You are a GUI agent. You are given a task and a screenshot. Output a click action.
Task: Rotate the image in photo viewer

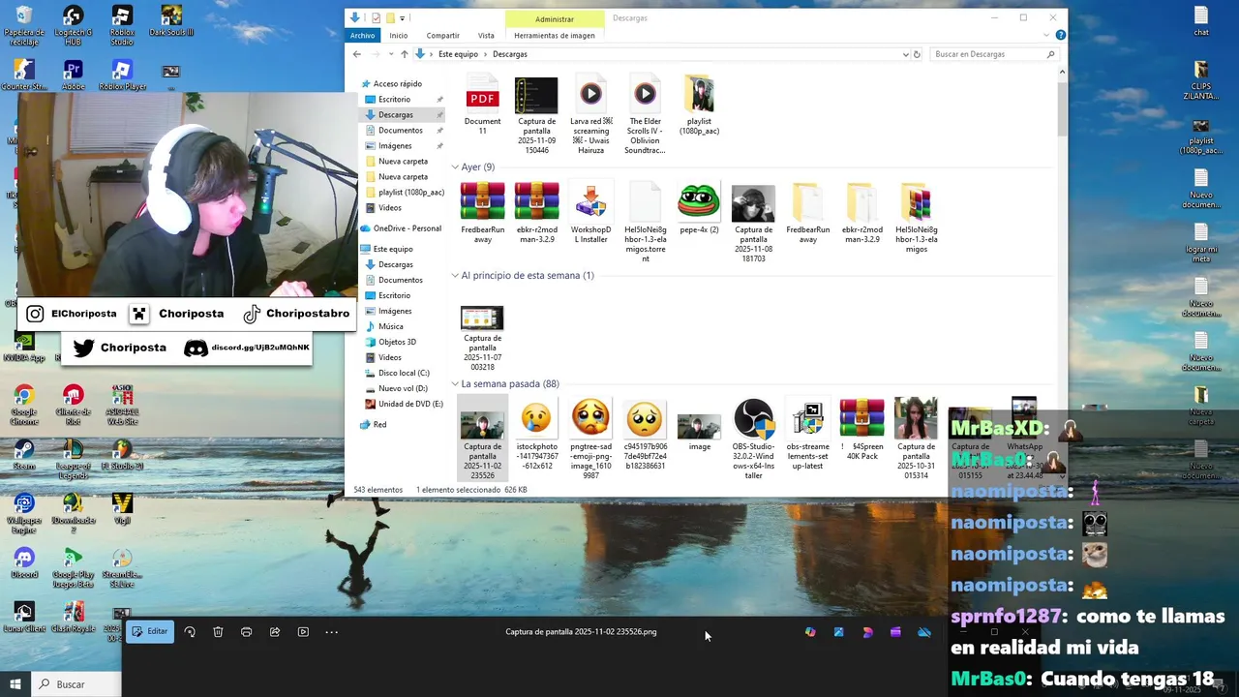[190, 632]
